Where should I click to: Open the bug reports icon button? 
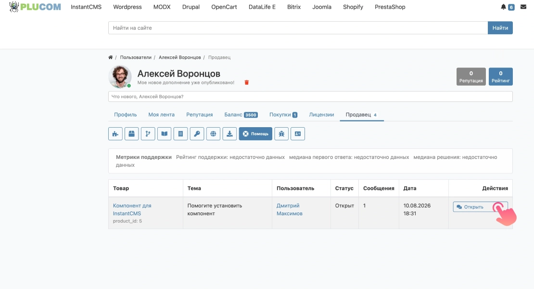281,133
